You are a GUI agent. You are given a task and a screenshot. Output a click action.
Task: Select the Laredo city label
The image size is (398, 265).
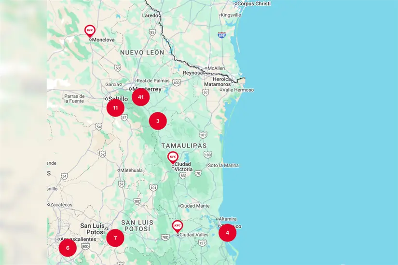coord(150,15)
